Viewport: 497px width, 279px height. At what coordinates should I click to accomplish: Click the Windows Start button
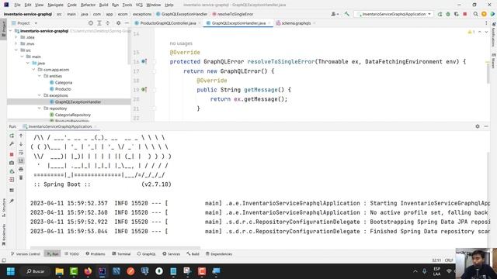11,271
